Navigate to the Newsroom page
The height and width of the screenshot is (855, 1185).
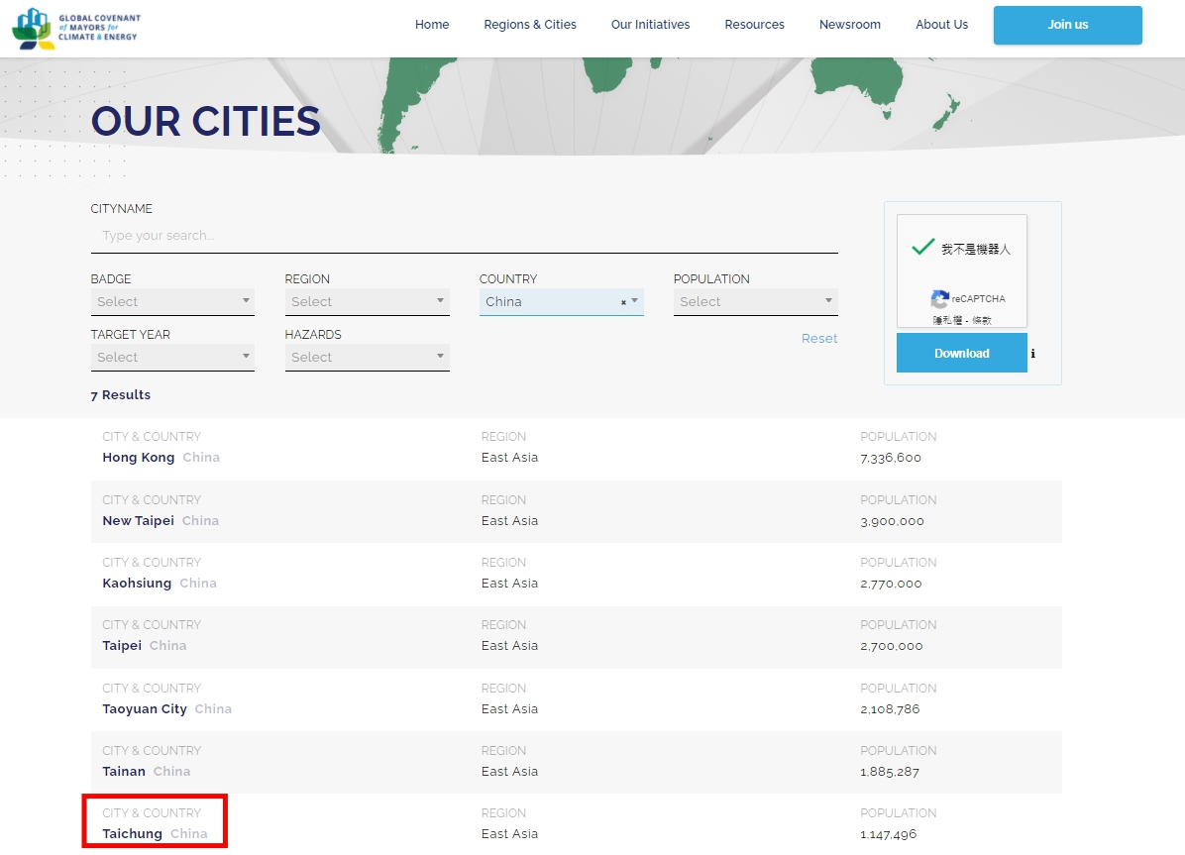[849, 25]
